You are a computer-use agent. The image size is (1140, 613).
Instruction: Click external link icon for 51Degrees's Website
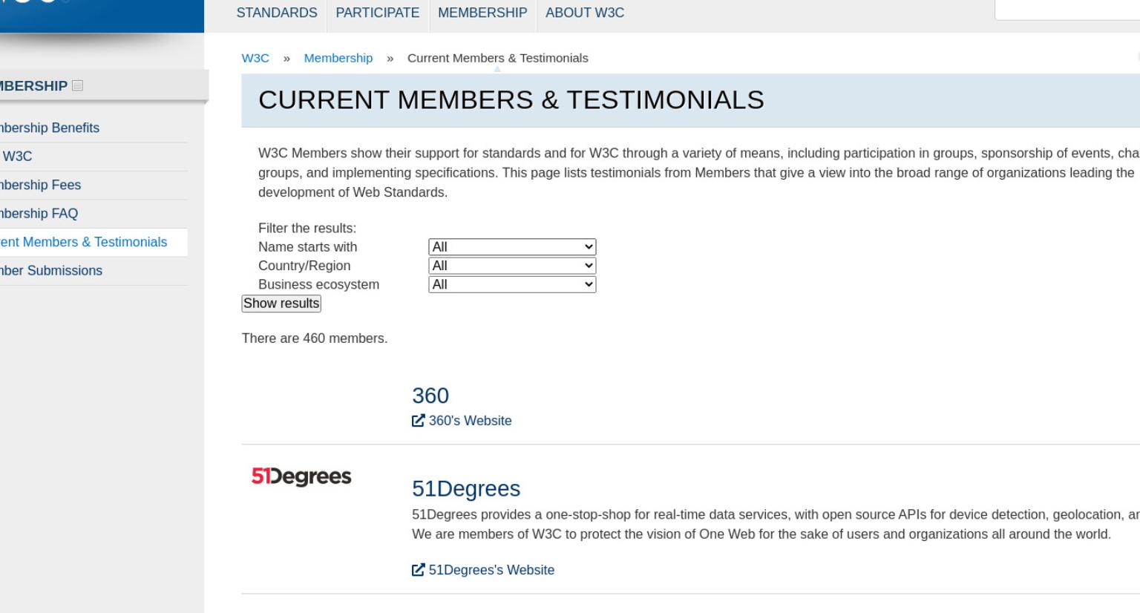(419, 570)
